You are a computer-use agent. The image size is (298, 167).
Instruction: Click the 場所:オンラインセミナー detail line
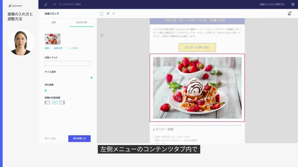click(x=176, y=140)
